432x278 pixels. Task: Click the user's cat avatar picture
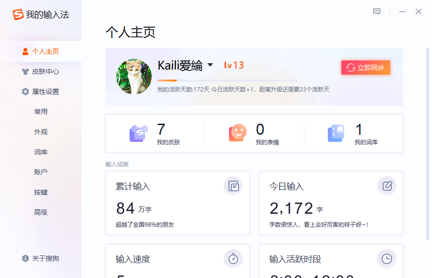133,76
